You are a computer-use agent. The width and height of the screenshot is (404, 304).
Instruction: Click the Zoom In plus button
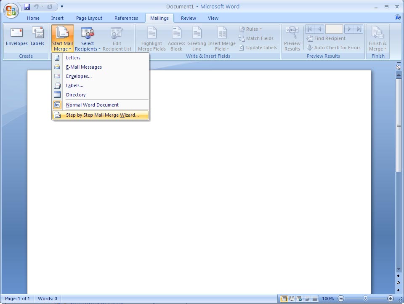(x=391, y=299)
